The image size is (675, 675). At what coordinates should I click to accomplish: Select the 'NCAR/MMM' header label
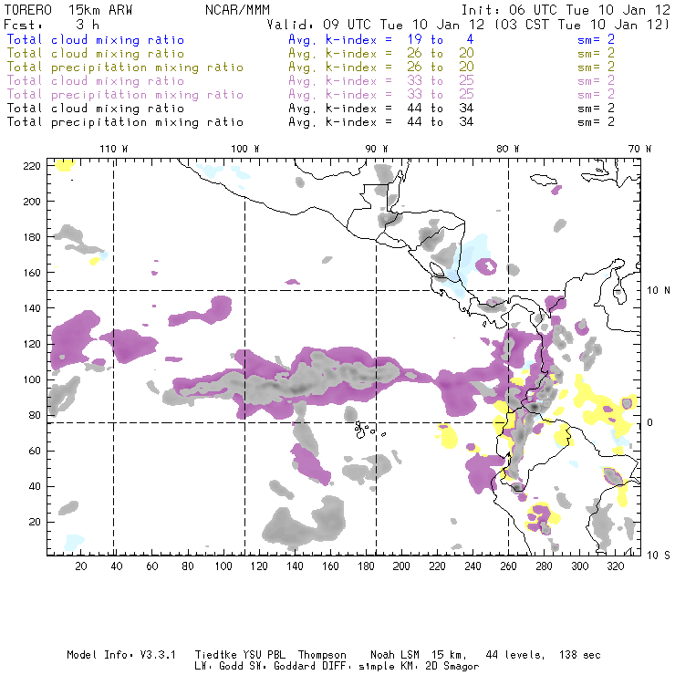point(238,10)
